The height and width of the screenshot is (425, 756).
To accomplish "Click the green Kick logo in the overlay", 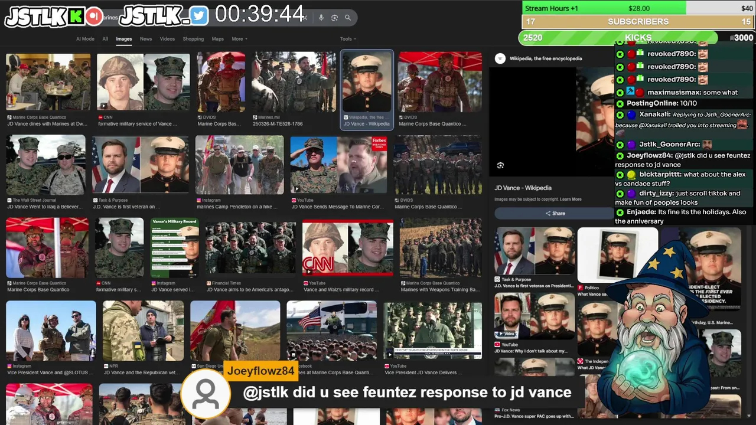I will [75, 17].
